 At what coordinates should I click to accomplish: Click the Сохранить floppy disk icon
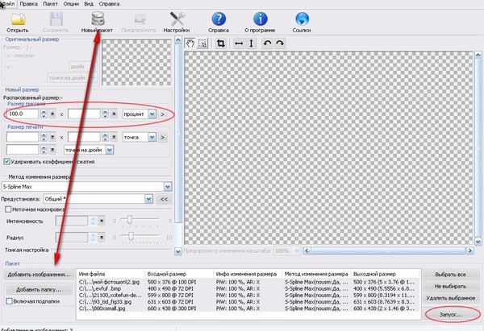56,19
